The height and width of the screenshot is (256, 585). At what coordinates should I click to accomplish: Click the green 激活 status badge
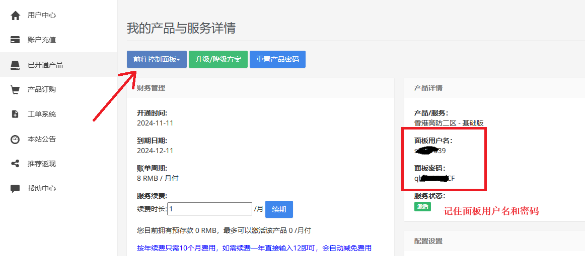(x=422, y=206)
